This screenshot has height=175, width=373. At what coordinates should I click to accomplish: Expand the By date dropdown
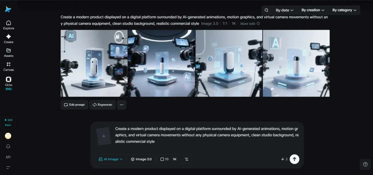coord(284,10)
